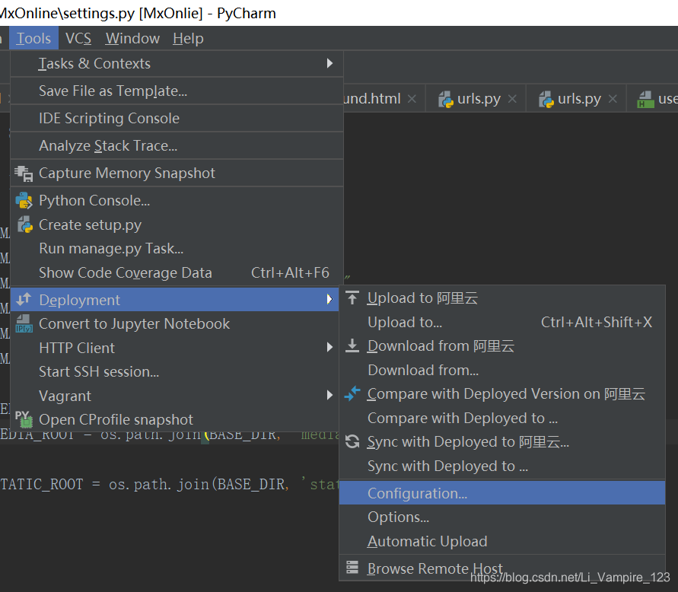Screen dimensions: 678x592
Task: Open Python Console entry text
Action: point(94,201)
